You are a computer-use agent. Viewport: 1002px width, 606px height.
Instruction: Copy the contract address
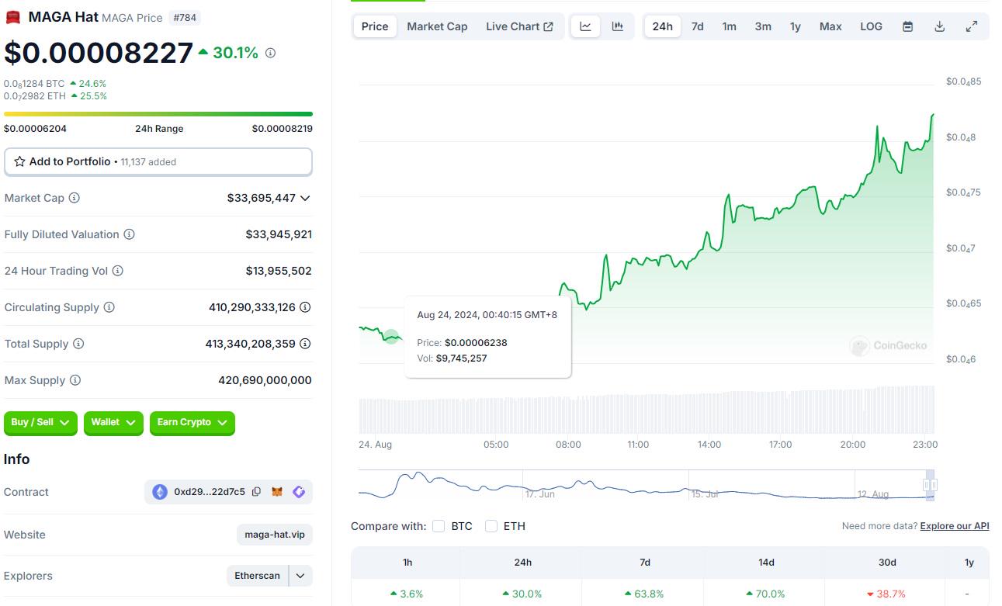(x=256, y=492)
